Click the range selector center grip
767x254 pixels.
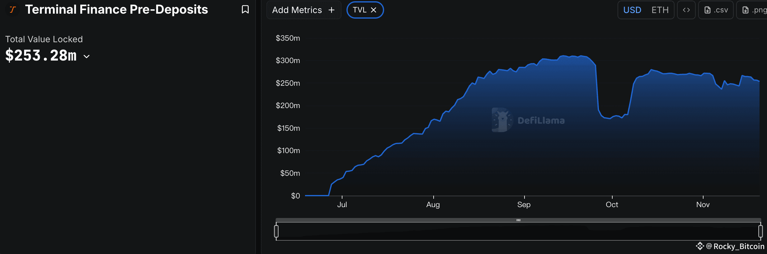tap(518, 220)
